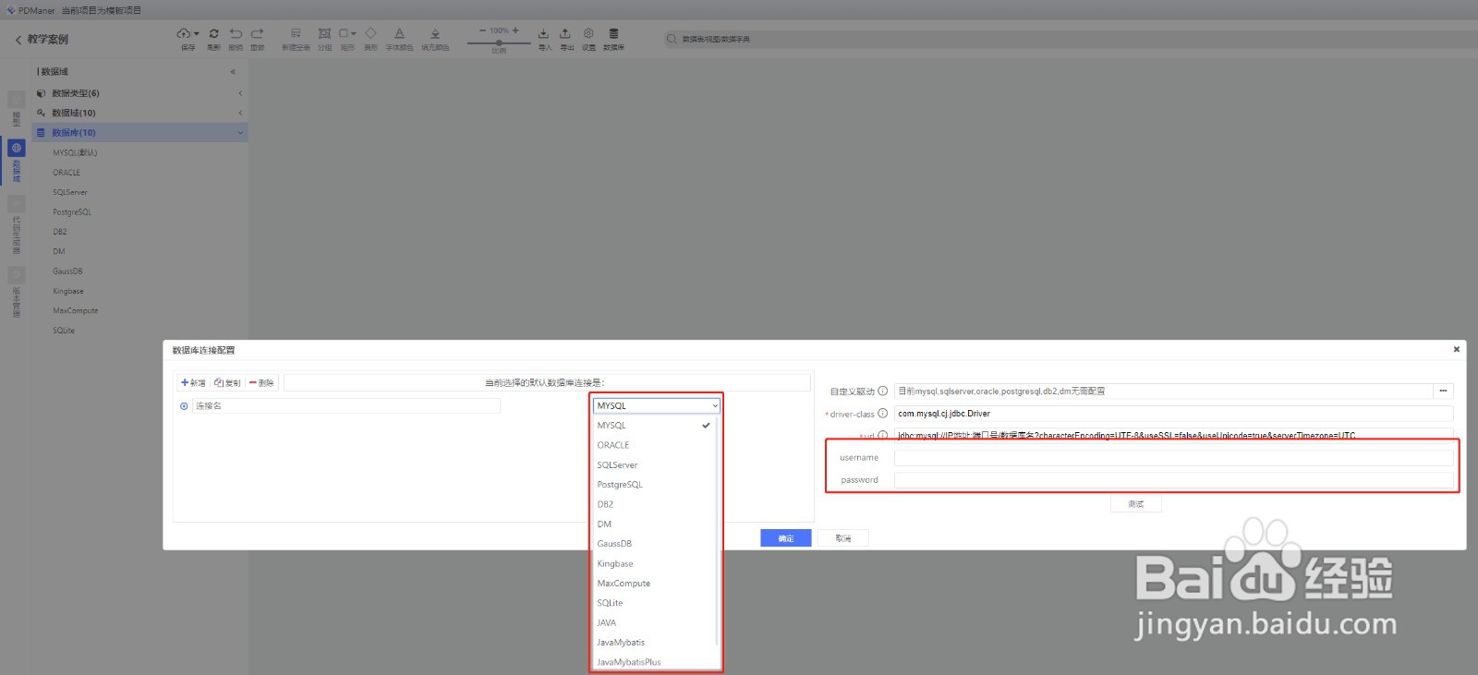Click the ellipsis browse button for 自定义驱动
This screenshot has width=1478, height=675.
[x=1443, y=391]
